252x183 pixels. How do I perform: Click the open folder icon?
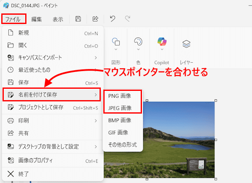(x=10, y=45)
